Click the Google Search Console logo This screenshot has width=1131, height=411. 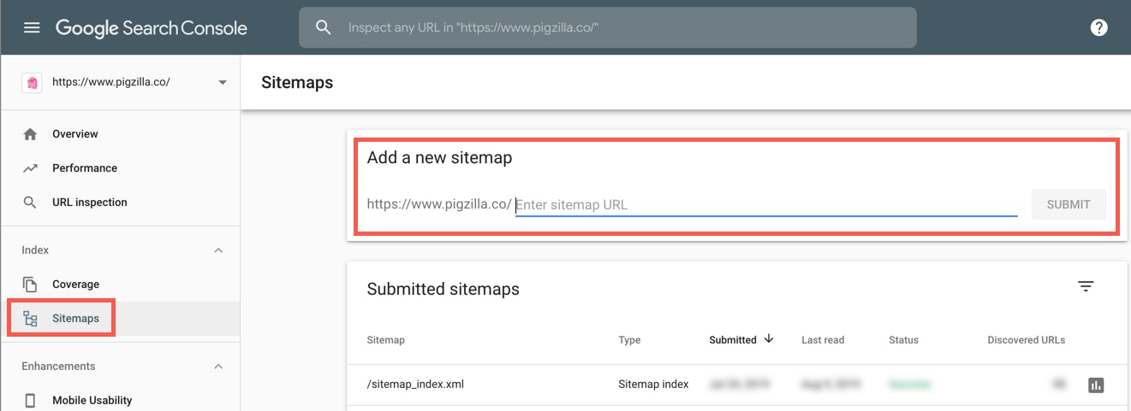pyautogui.click(x=152, y=27)
